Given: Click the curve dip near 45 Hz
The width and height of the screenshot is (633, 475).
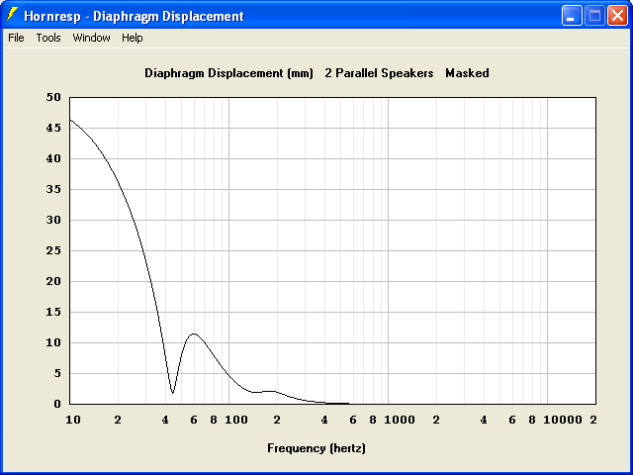Looking at the screenshot, I should 173,393.
